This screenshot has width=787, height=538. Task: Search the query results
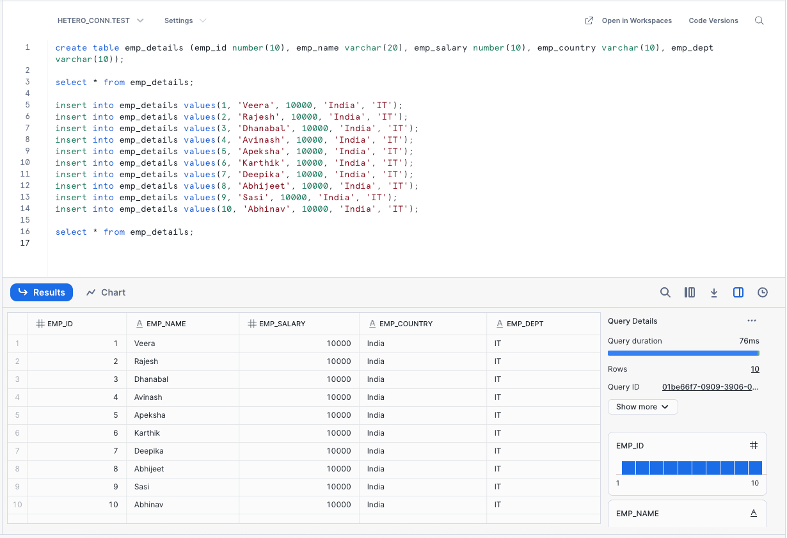pyautogui.click(x=665, y=292)
